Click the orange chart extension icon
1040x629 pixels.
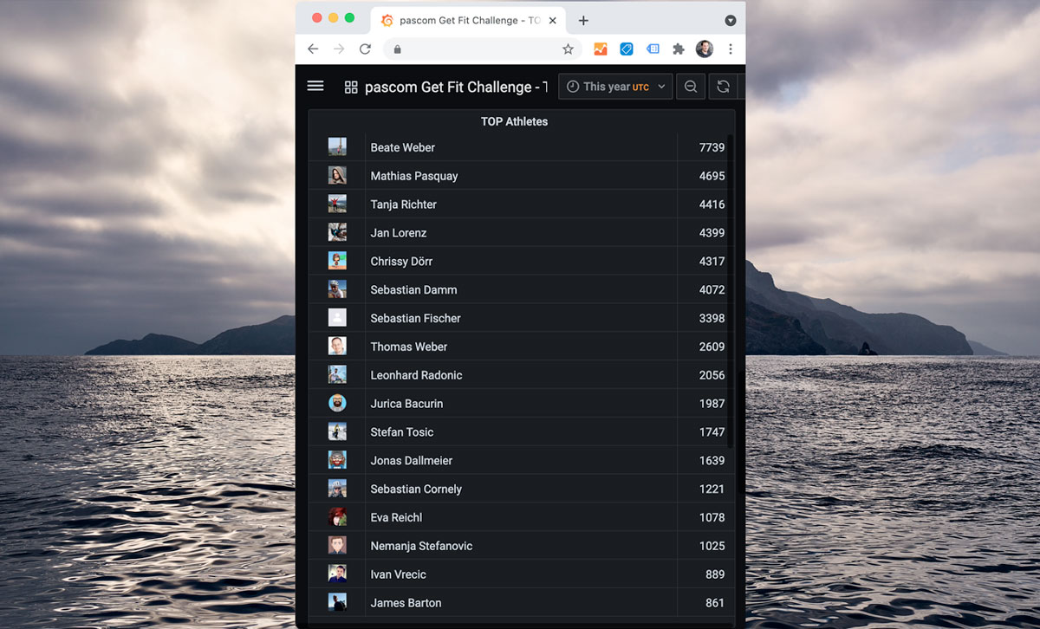[x=601, y=49]
